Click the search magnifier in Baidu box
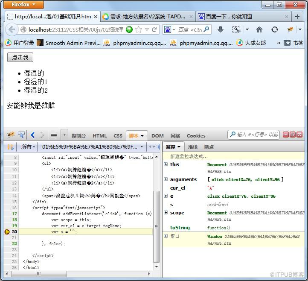The image size is (308, 281). pos(206,29)
